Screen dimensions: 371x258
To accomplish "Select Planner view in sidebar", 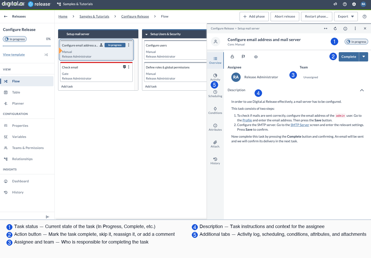I will pos(27,103).
